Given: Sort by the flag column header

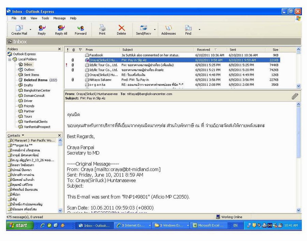Looking at the screenshot, I should (80, 50).
